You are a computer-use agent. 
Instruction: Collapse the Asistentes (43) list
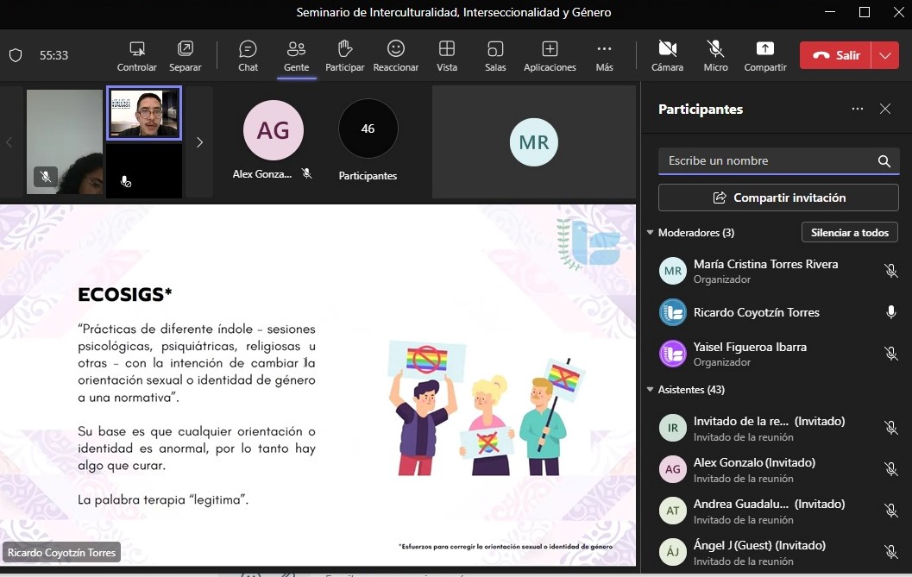pyautogui.click(x=651, y=390)
